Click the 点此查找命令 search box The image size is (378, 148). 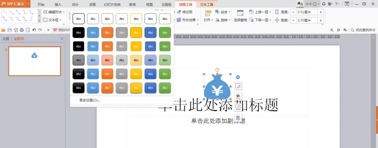click(363, 30)
